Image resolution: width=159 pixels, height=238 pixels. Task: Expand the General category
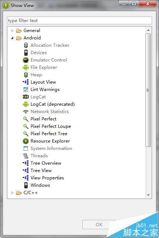(12, 31)
